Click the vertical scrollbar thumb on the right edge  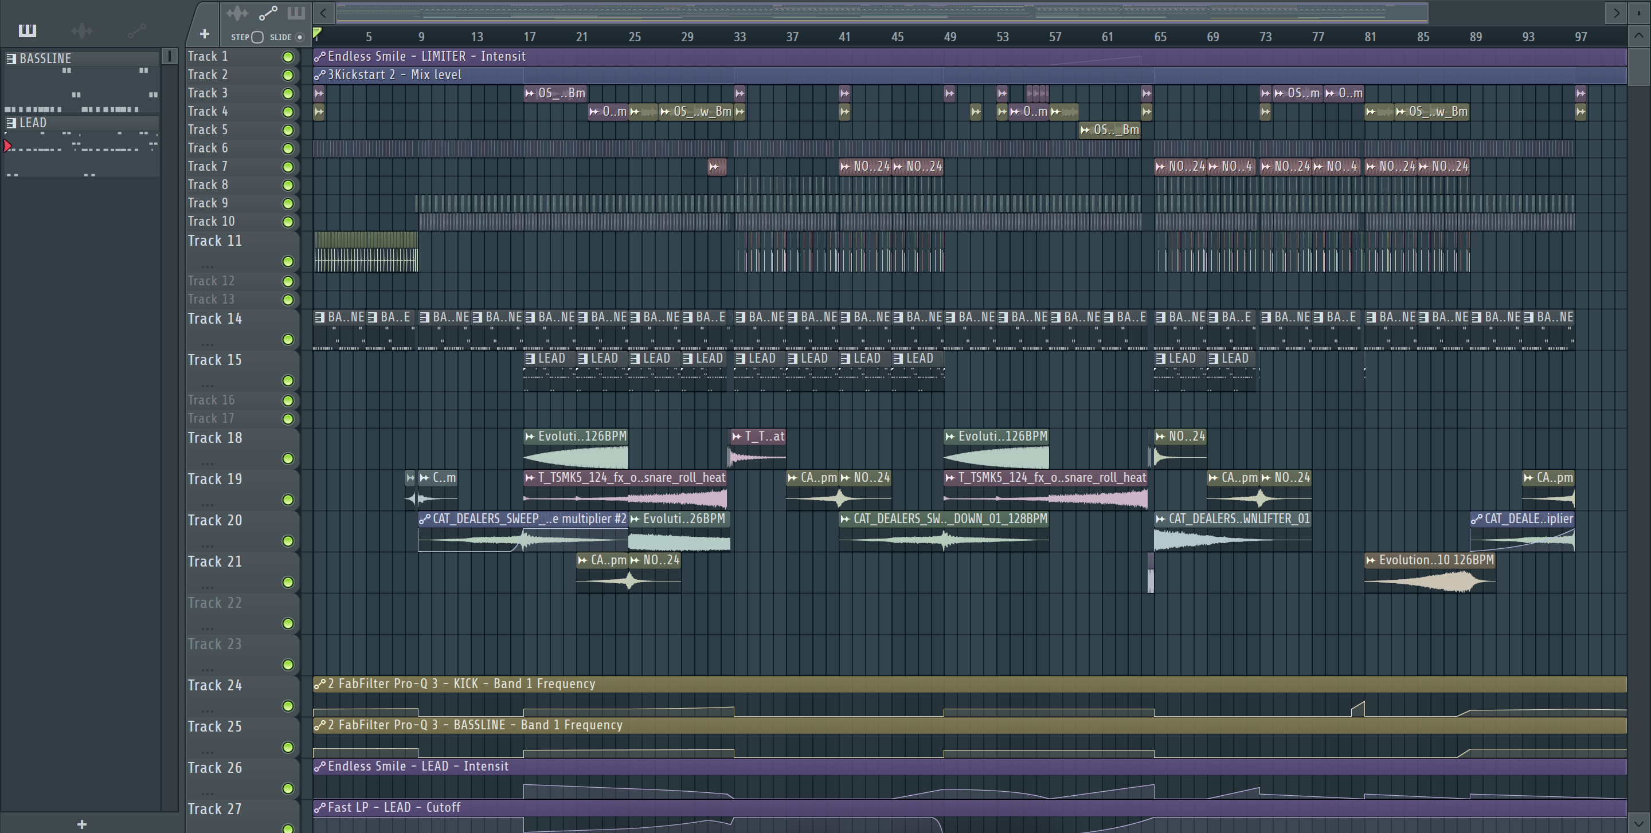[x=1639, y=66]
